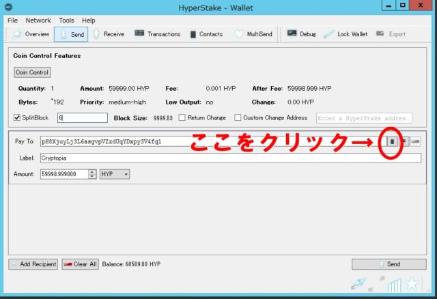Image resolution: width=437 pixels, height=299 pixels.
Task: Click the Pay To address field
Action: [213, 141]
